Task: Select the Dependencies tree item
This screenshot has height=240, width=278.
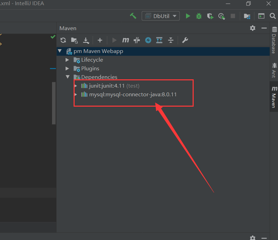Action: pos(99,77)
